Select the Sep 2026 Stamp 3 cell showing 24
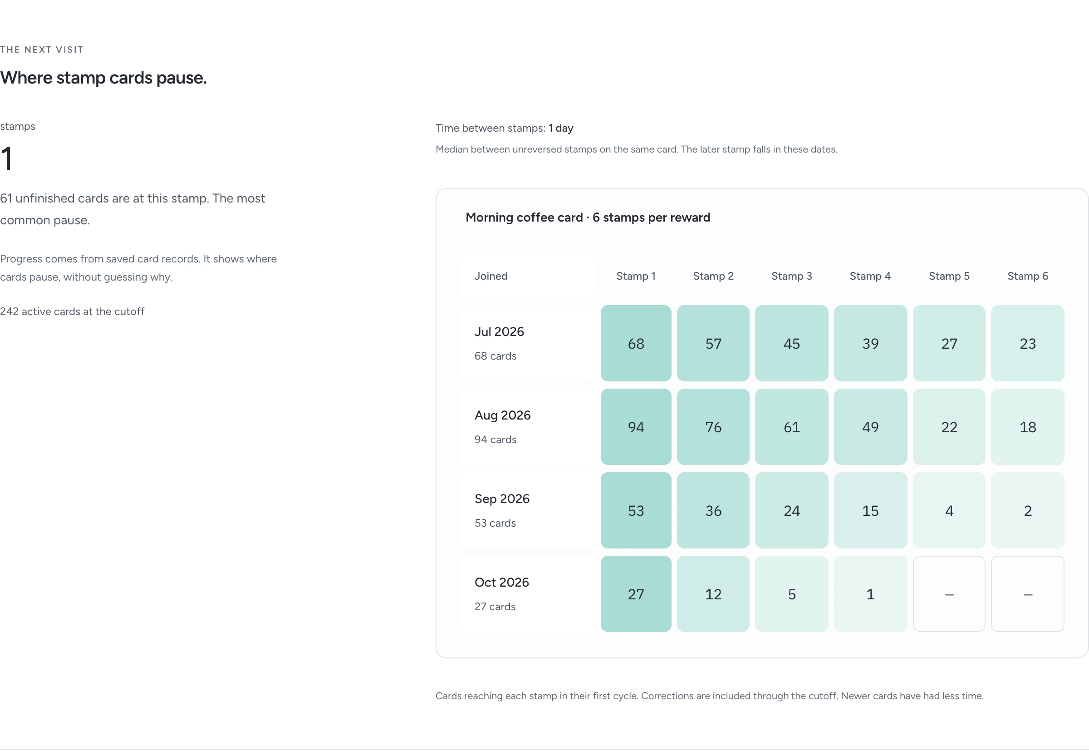1089x751 pixels. pyautogui.click(x=791, y=510)
